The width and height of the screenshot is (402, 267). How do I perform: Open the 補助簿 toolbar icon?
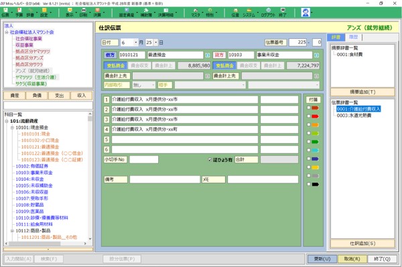pos(146,12)
